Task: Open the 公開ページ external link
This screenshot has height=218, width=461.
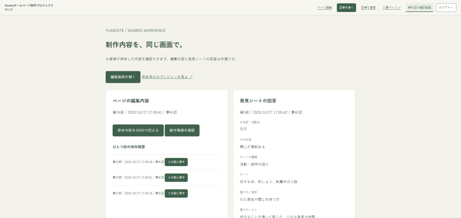Action: pos(391,8)
